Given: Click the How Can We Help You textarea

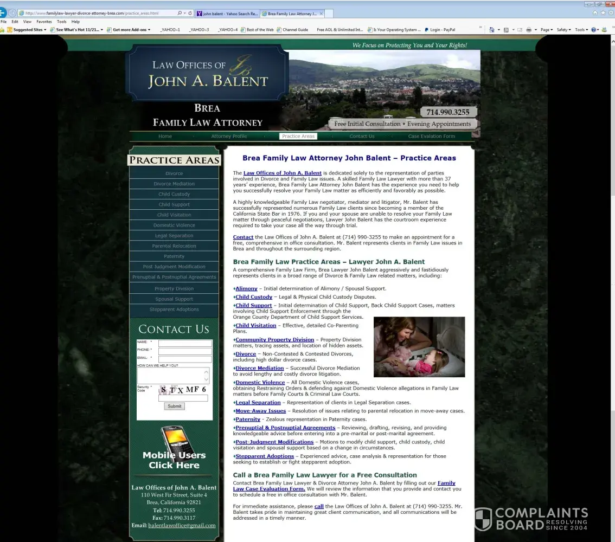Looking at the screenshot, I should 173,376.
